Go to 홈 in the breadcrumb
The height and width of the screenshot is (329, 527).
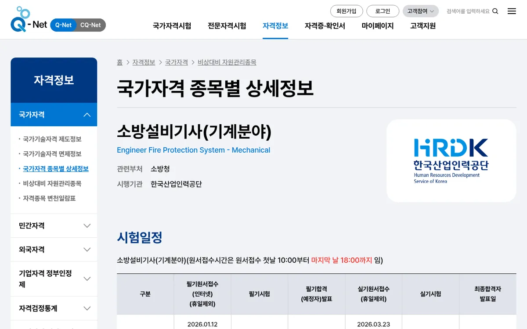click(119, 62)
